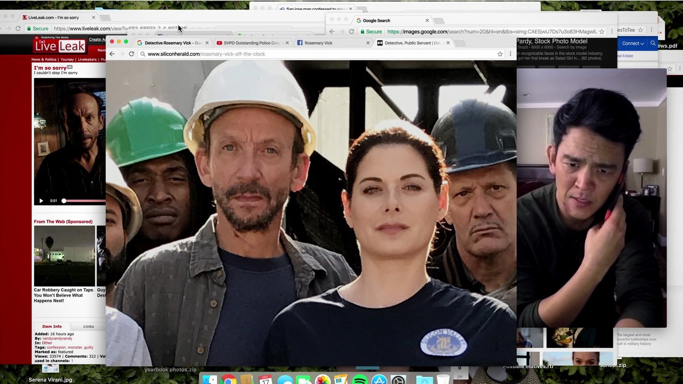Open Calendar from the Dock
This screenshot has height=384, width=683.
pos(265,379)
